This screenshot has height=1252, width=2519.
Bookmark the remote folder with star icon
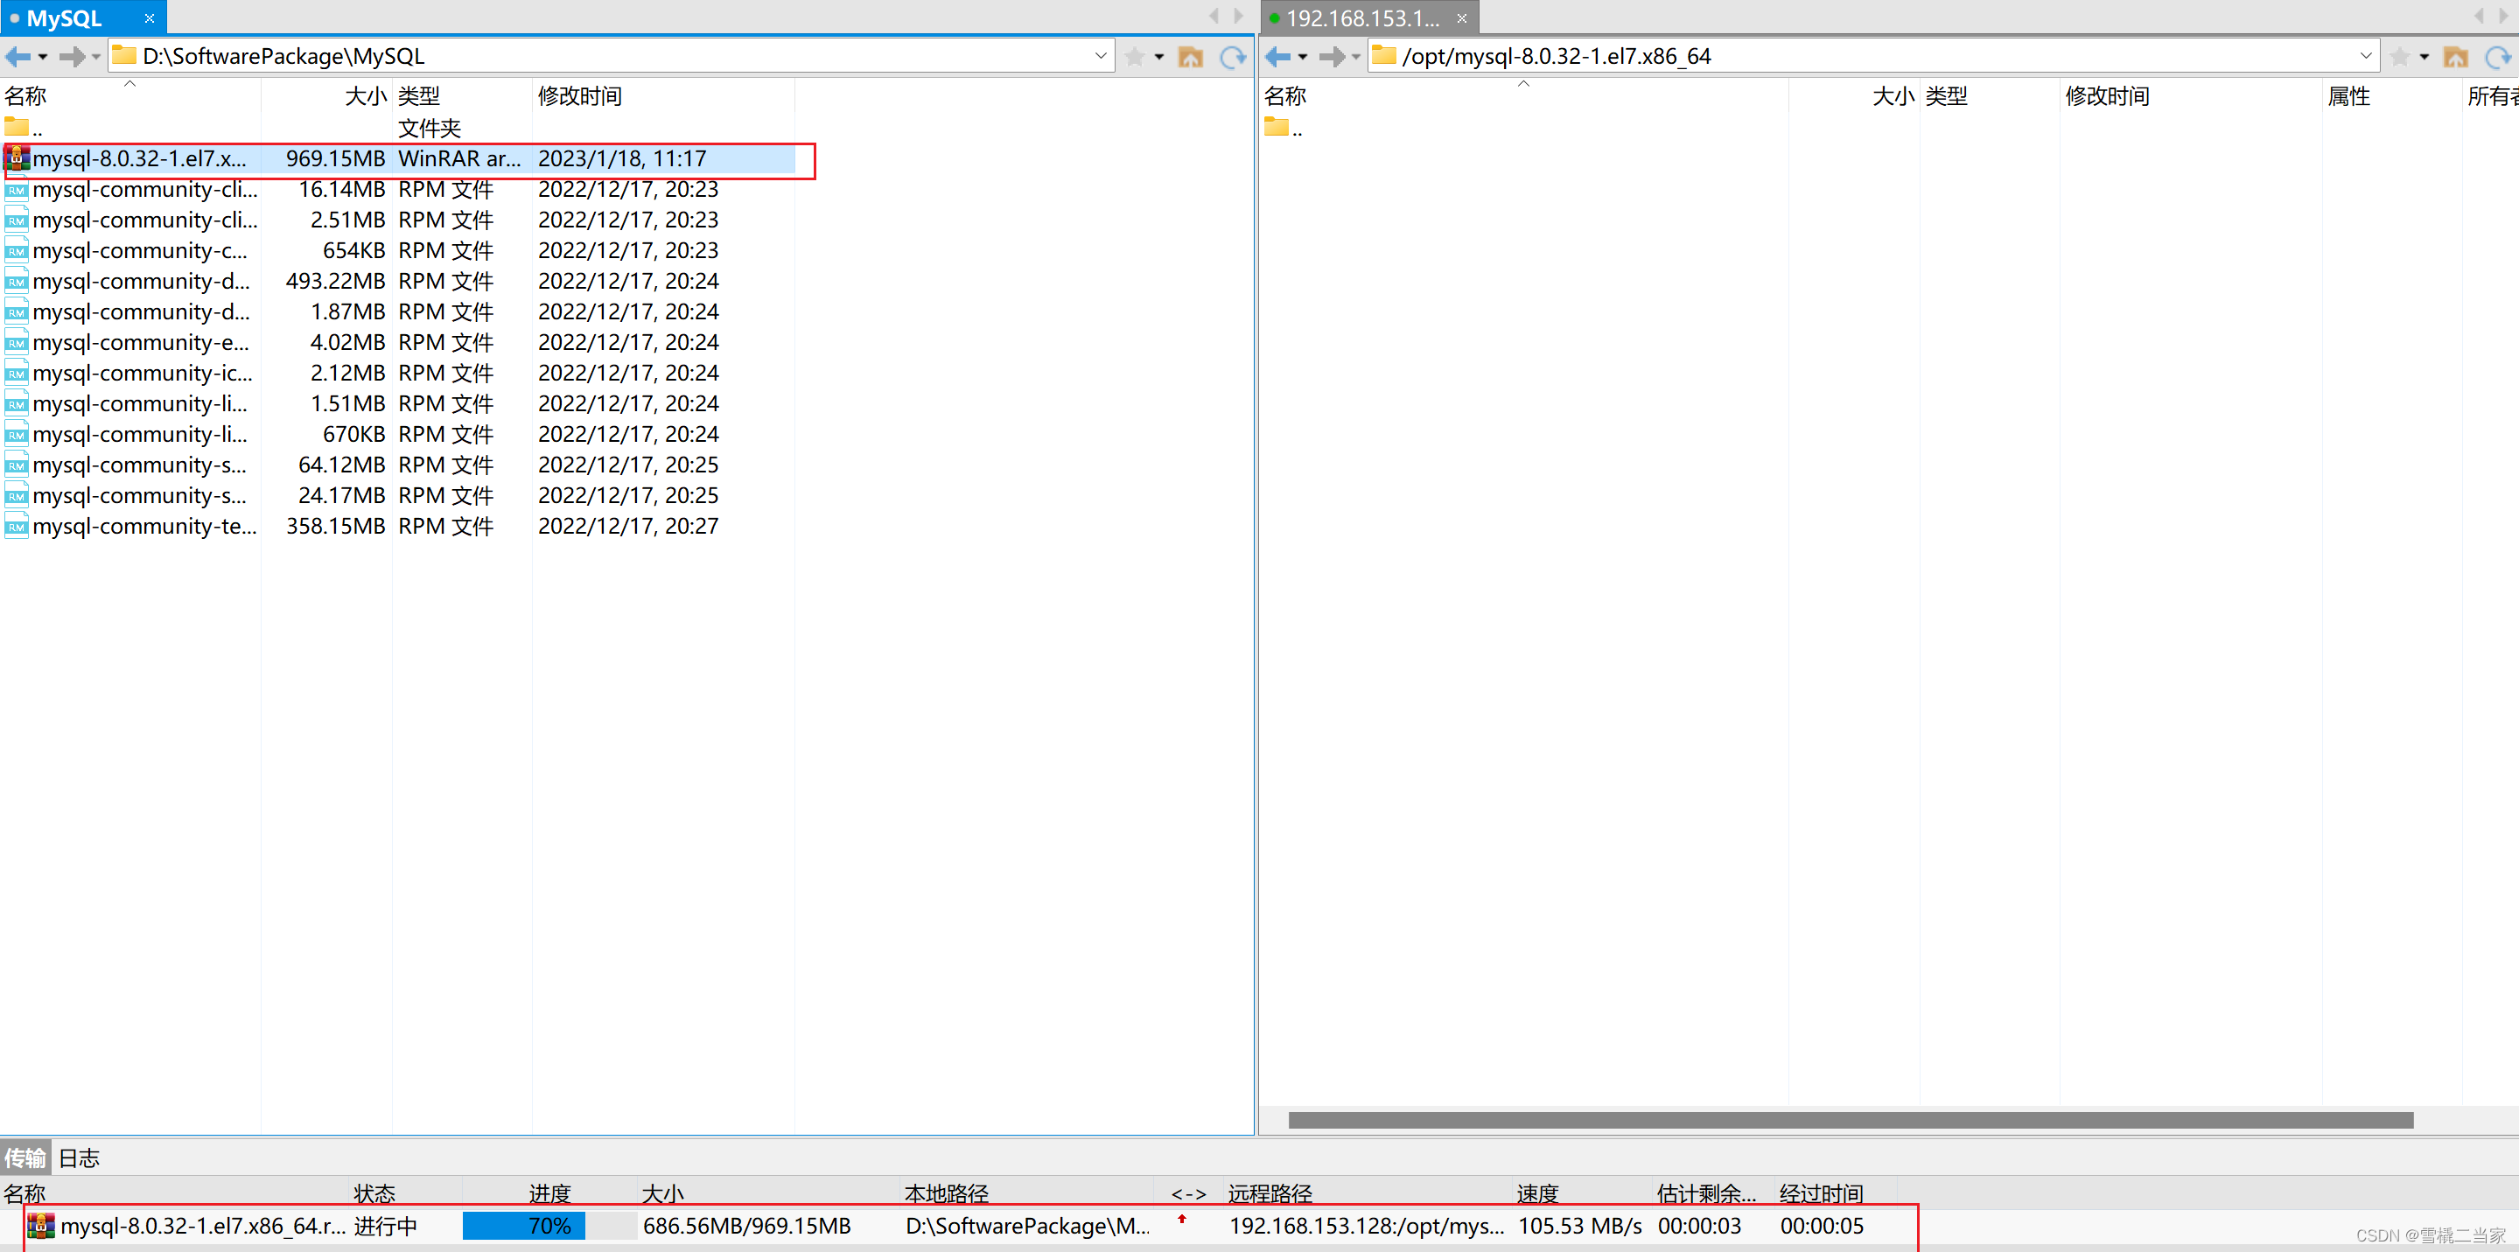2400,57
